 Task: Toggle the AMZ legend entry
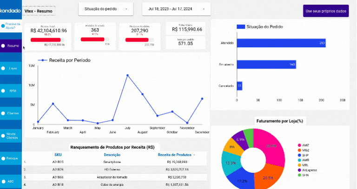(x=302, y=146)
